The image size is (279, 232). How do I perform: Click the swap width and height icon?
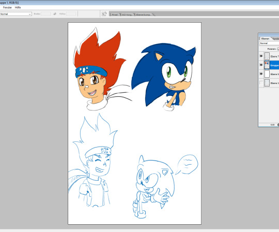(55, 14)
